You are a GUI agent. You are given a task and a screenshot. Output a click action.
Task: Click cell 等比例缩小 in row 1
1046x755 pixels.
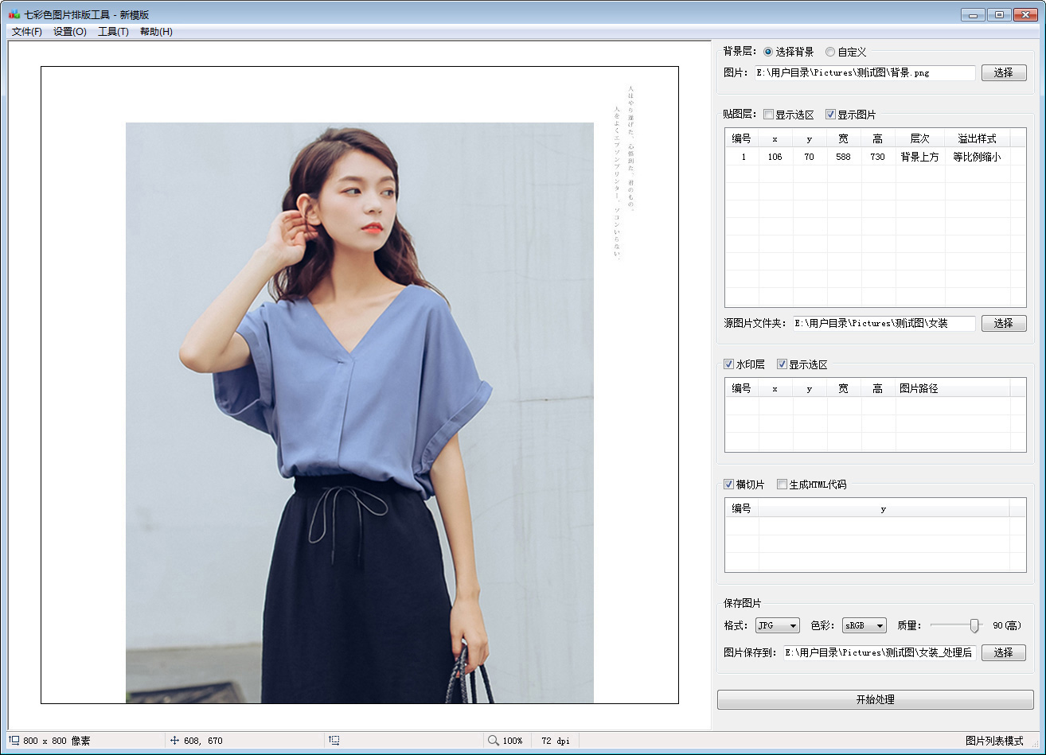[x=977, y=157]
